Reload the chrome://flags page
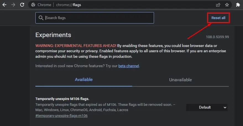Screen dimensions: 243x126 pyautogui.click(x=22, y=5)
